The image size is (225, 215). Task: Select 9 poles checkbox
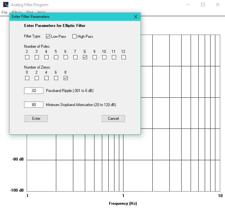[94, 57]
